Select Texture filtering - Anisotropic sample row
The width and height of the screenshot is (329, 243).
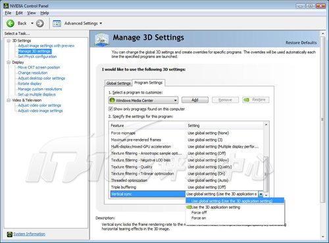186,153
